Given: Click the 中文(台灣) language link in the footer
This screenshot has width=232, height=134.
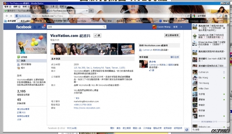Looking at the screenshot, I should pos(72,128).
